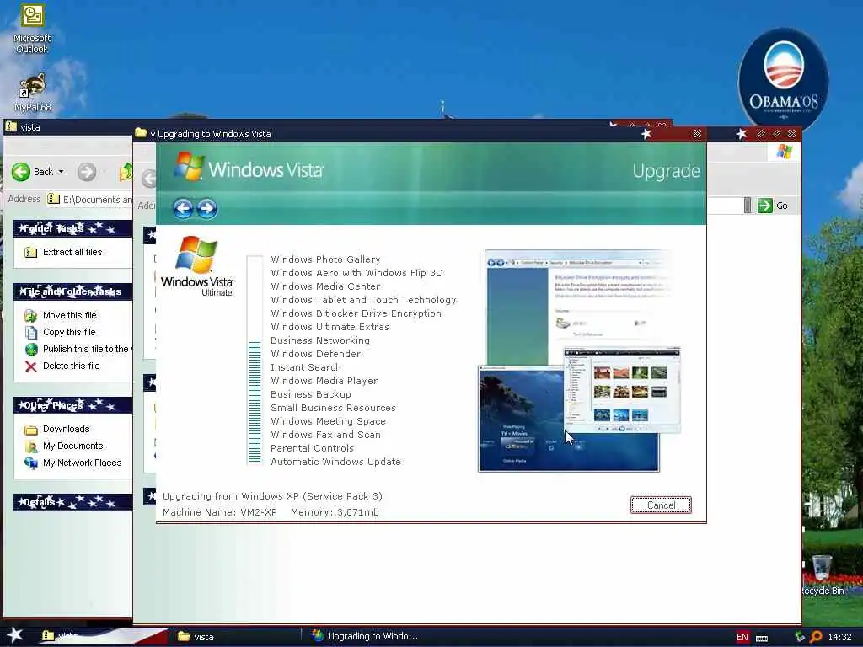Click the Extract all files folder icon
Viewport: 863px width, 647px height.
click(x=31, y=253)
